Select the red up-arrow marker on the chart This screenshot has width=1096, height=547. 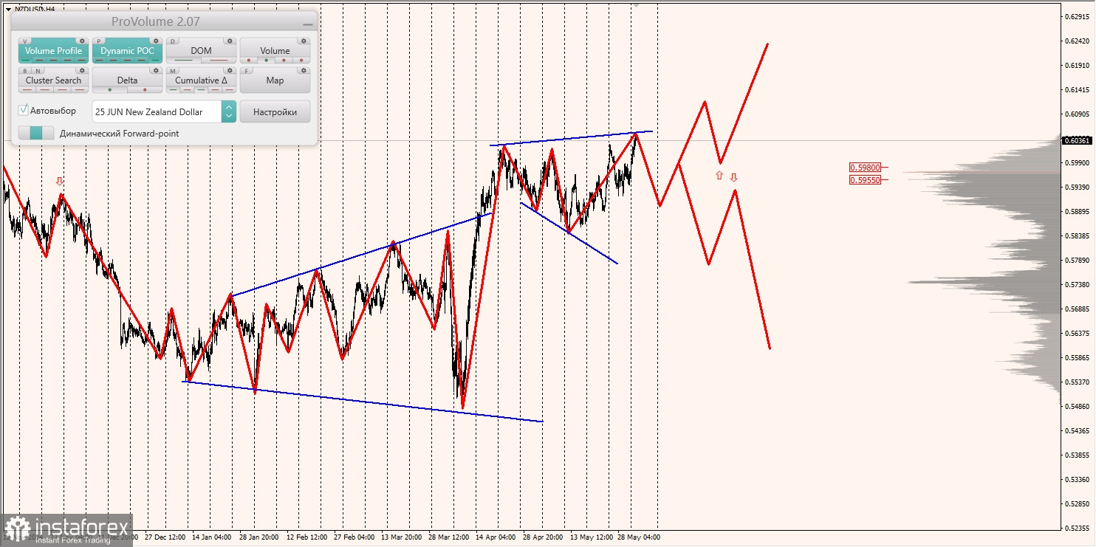tap(719, 176)
